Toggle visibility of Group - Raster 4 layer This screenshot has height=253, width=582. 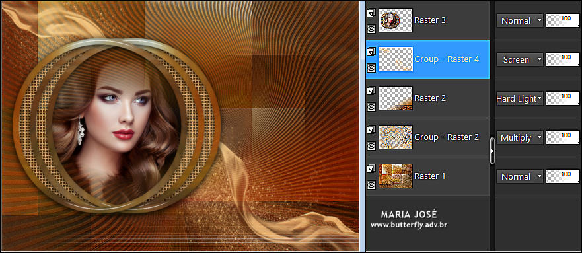(x=371, y=68)
